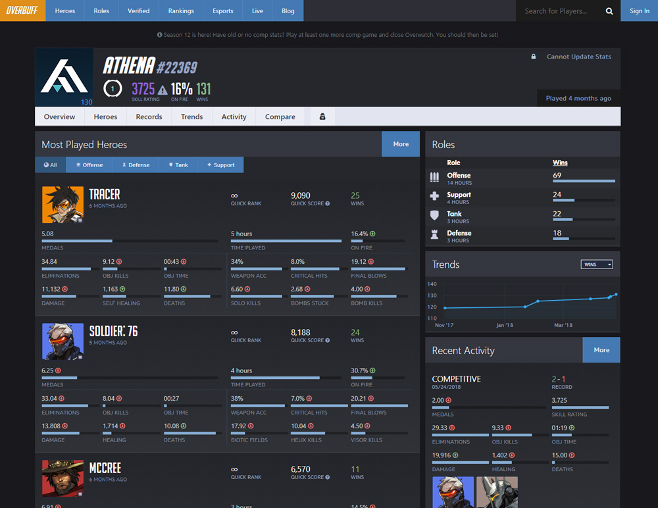Click the Athena player avatar
This screenshot has height=508, width=658.
tap(64, 77)
